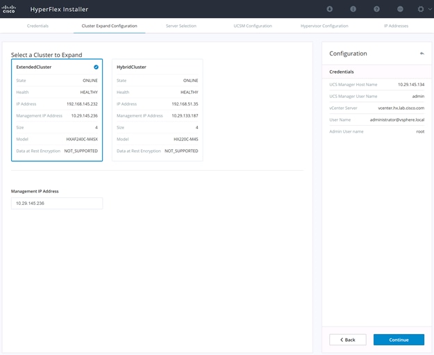
Task: Click the Select a Cluster to Expand heading
Action: click(47, 55)
